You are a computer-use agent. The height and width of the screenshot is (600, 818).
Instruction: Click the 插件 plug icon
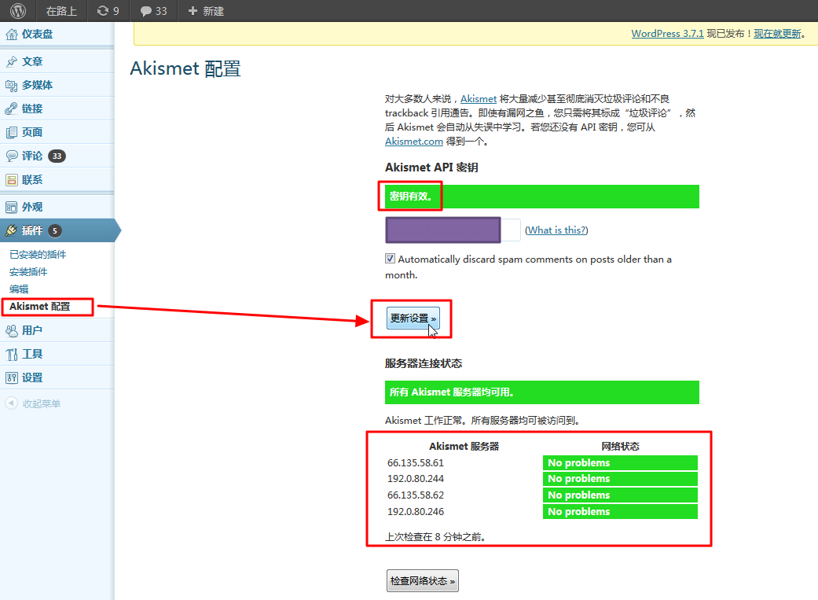coord(11,230)
